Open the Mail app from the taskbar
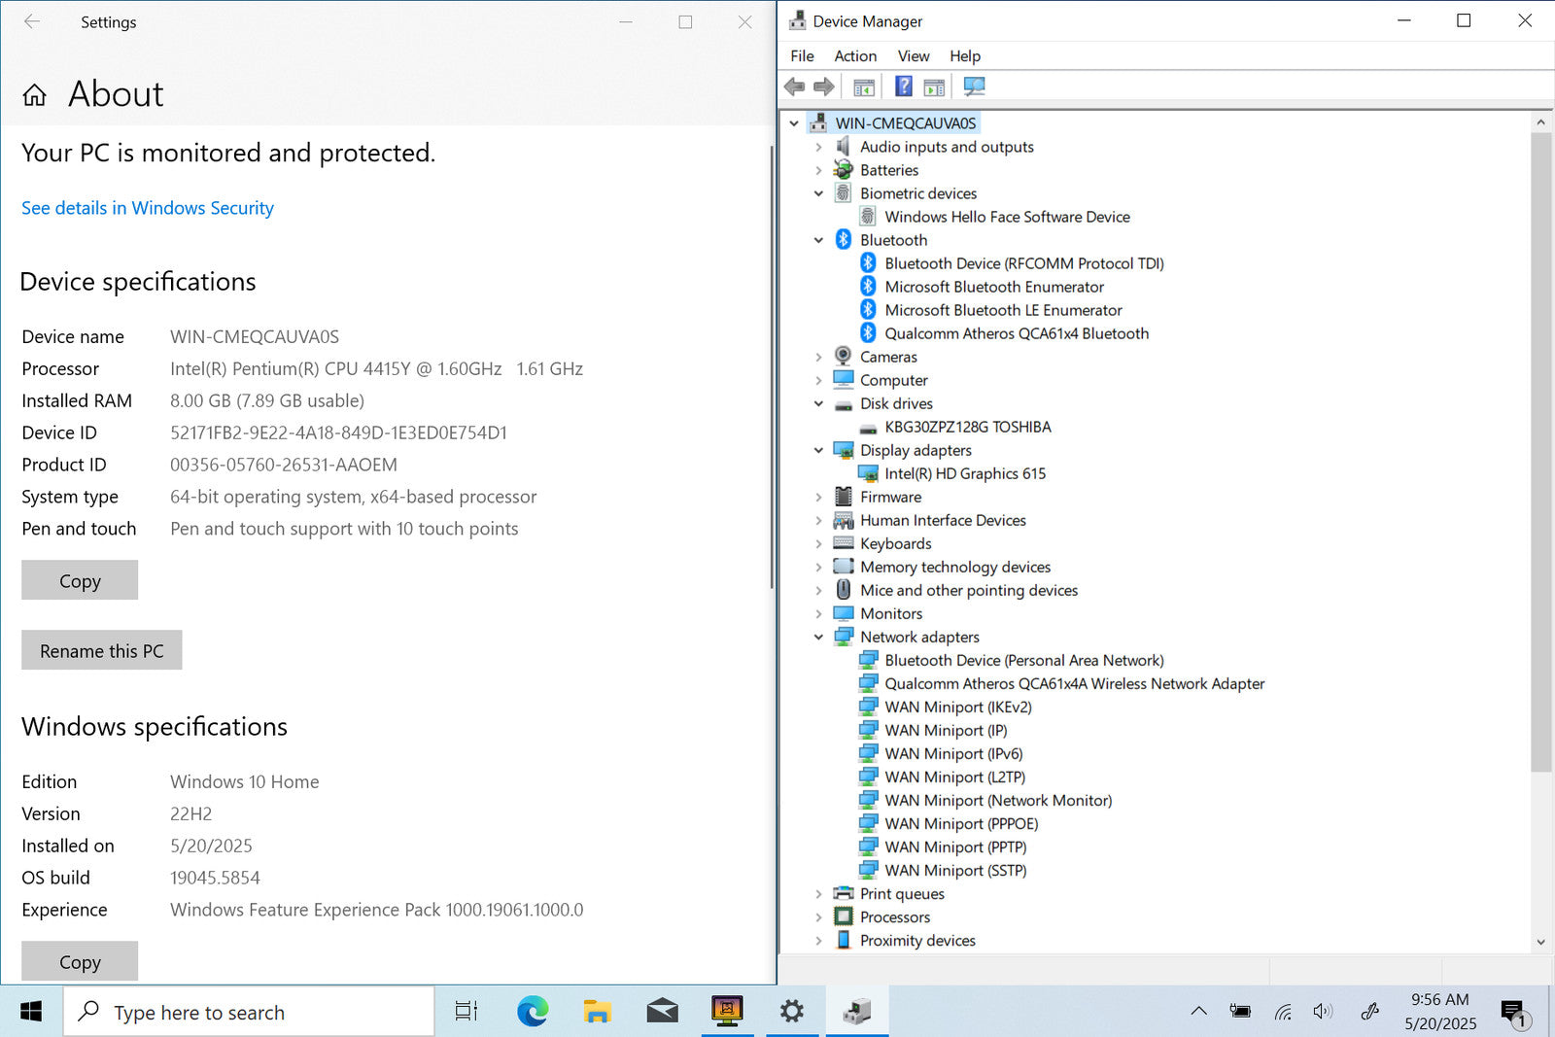The width and height of the screenshot is (1555, 1037). coord(662,1012)
